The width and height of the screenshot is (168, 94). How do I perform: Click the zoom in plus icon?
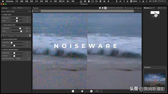click(91, 91)
